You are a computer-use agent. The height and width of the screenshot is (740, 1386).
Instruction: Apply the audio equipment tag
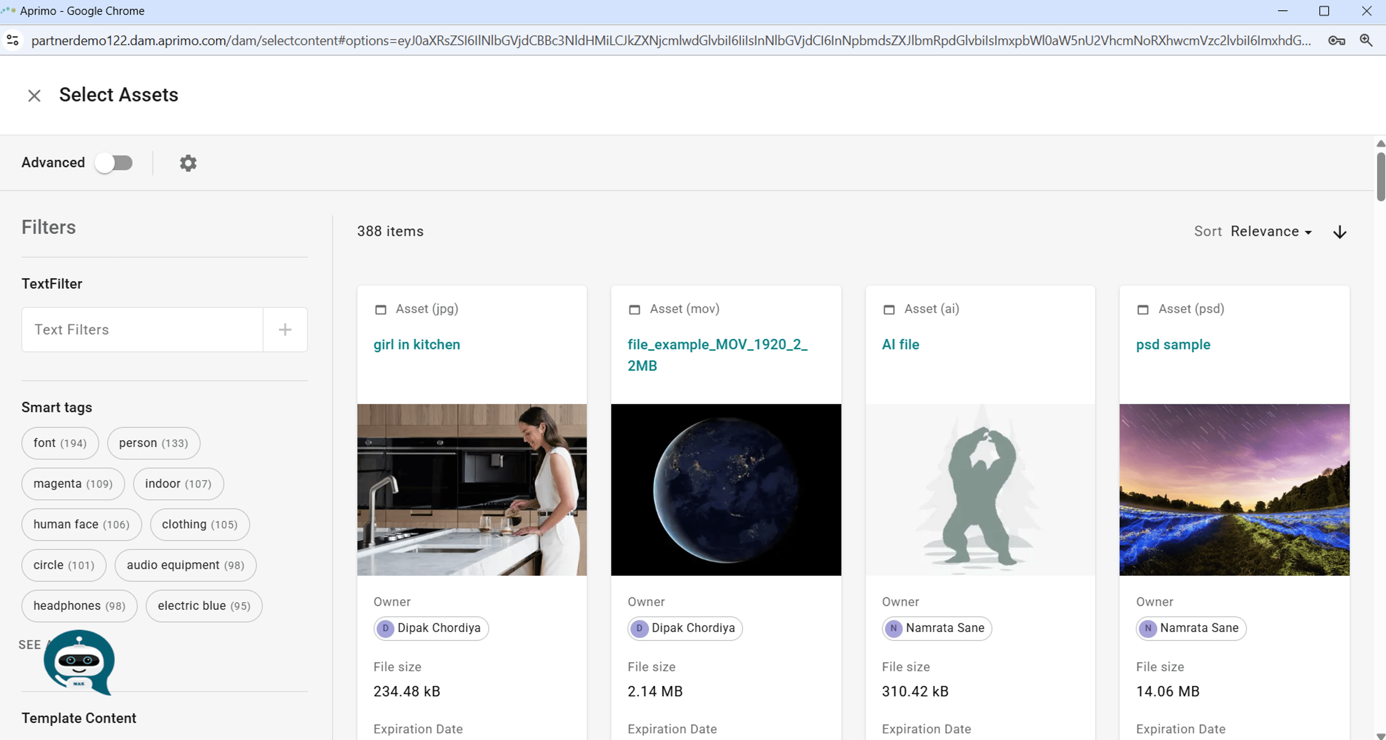tap(185, 565)
